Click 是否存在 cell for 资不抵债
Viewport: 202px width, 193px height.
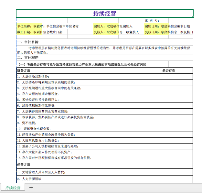(168, 123)
